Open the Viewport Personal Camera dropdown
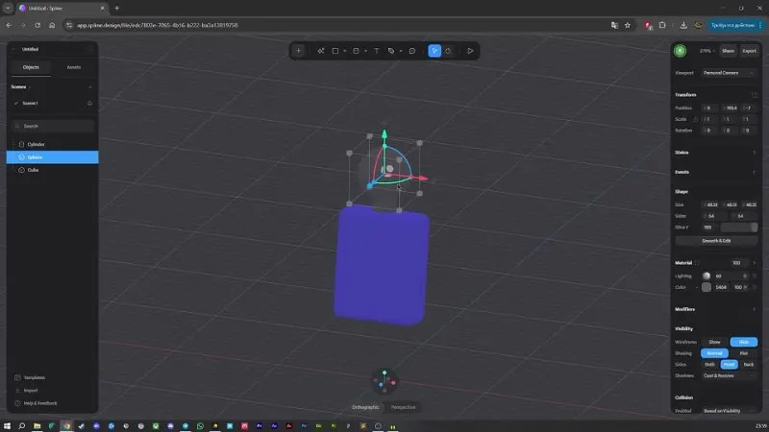This screenshot has width=769, height=432. [x=729, y=73]
